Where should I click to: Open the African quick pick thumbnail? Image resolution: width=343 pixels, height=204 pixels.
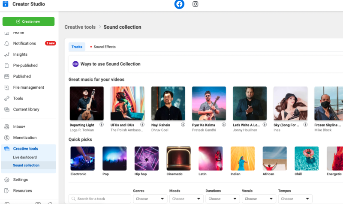click(x=275, y=159)
